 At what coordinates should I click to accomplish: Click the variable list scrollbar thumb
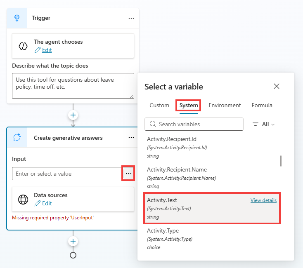[x=281, y=161]
